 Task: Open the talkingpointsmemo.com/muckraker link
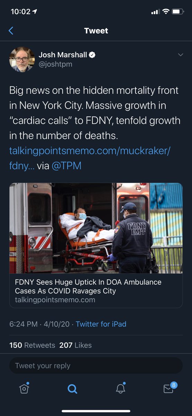click(x=90, y=158)
